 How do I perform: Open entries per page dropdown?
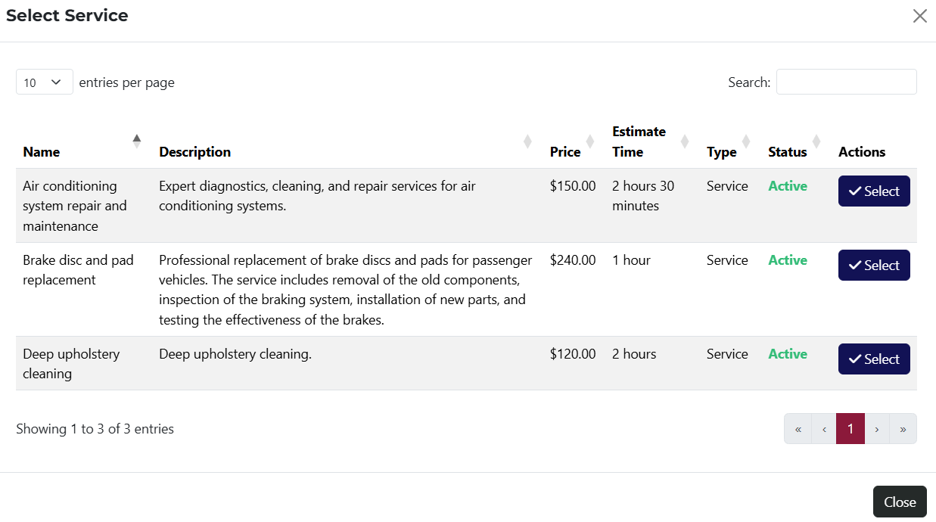(x=44, y=82)
